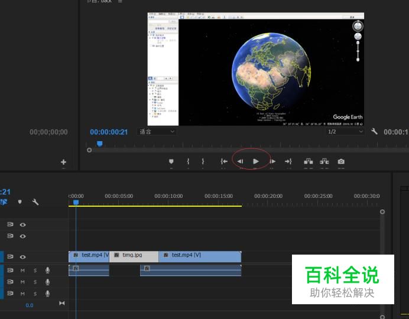The height and width of the screenshot is (319, 409).
Task: Add a marker in the Program monitor
Action: tap(171, 162)
